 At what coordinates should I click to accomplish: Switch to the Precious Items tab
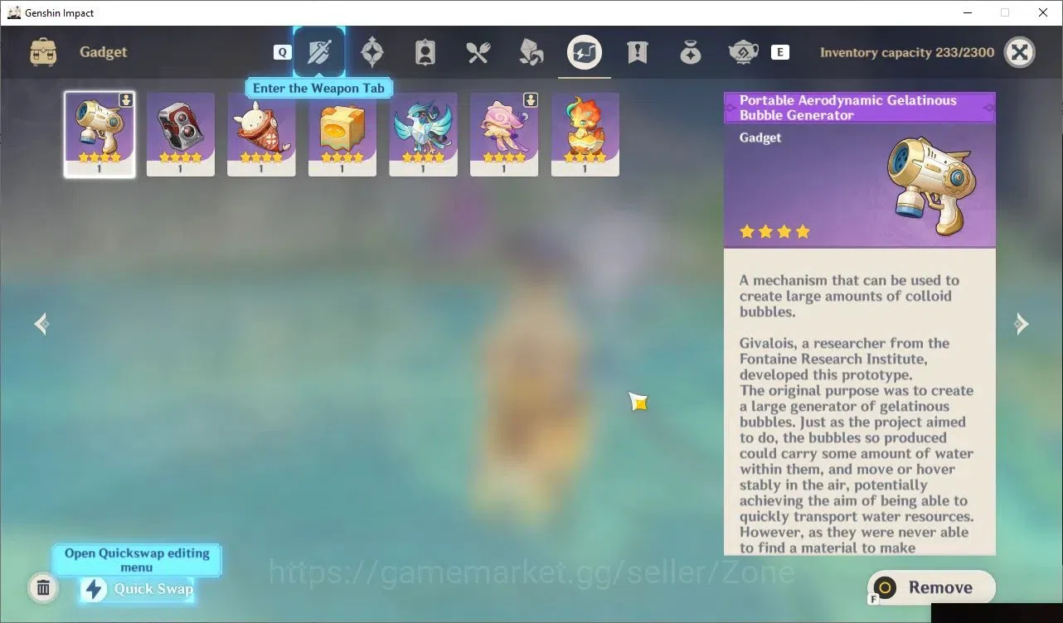point(691,52)
